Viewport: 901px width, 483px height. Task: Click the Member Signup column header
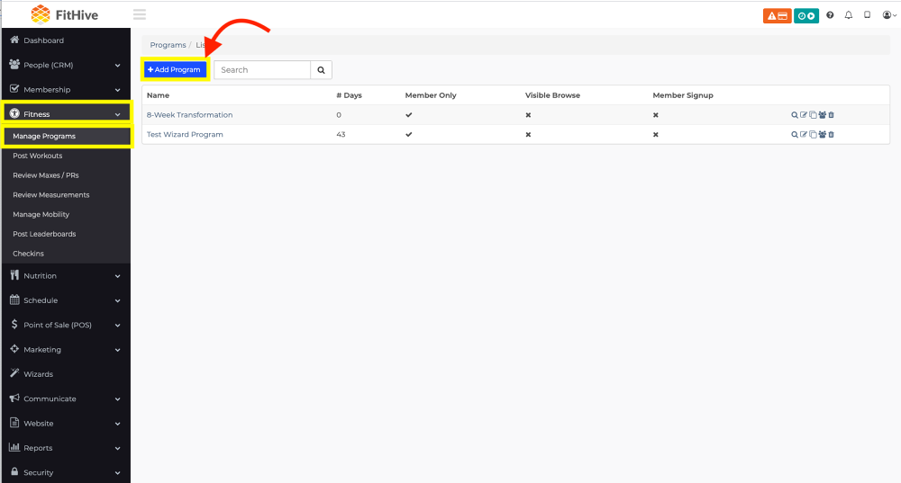[x=683, y=95]
